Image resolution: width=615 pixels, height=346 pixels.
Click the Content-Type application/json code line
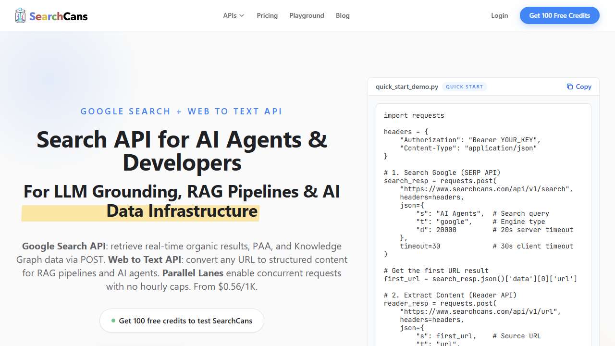[x=468, y=148]
